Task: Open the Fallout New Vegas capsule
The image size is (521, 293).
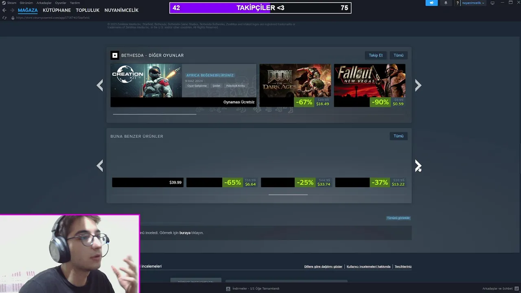Action: [x=370, y=85]
